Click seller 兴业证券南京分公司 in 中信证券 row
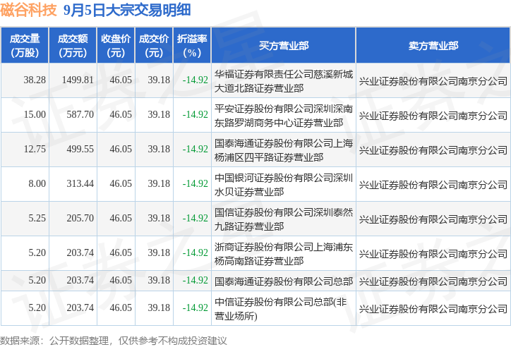The image size is (511, 347). (433, 309)
